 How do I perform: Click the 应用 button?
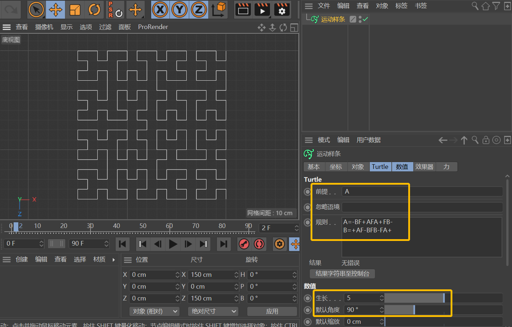(x=272, y=311)
